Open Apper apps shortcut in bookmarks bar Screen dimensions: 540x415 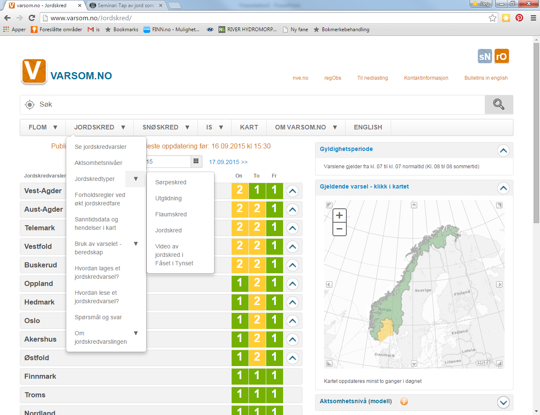(14, 30)
